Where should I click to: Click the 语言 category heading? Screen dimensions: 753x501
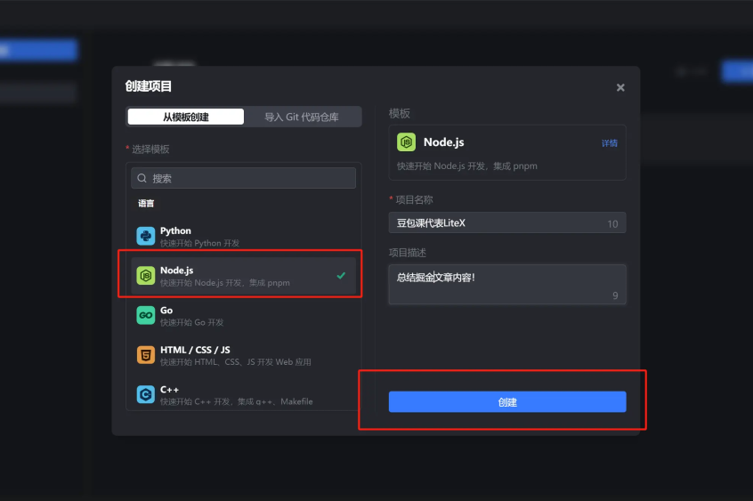pos(146,203)
